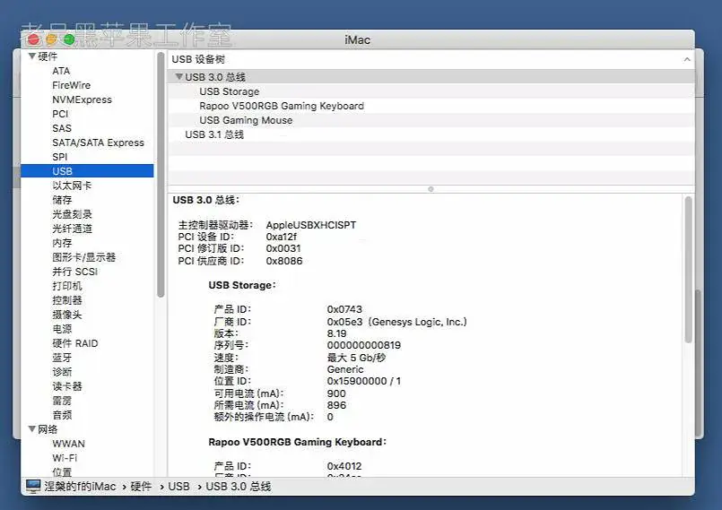Open 电源 power section
This screenshot has height=510, width=722.
(62, 329)
